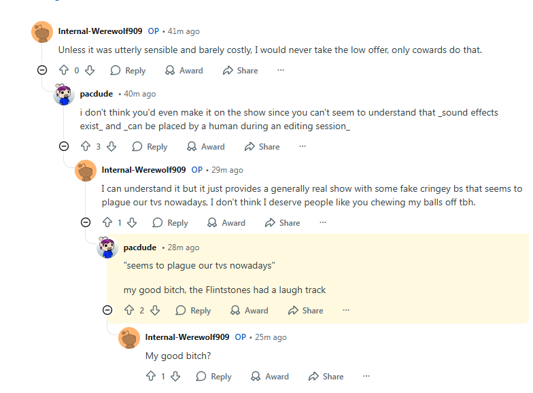This screenshot has height=393, width=533.
Task: Open Internal-Werewolf909 profile from top comment
Action: [x=101, y=31]
